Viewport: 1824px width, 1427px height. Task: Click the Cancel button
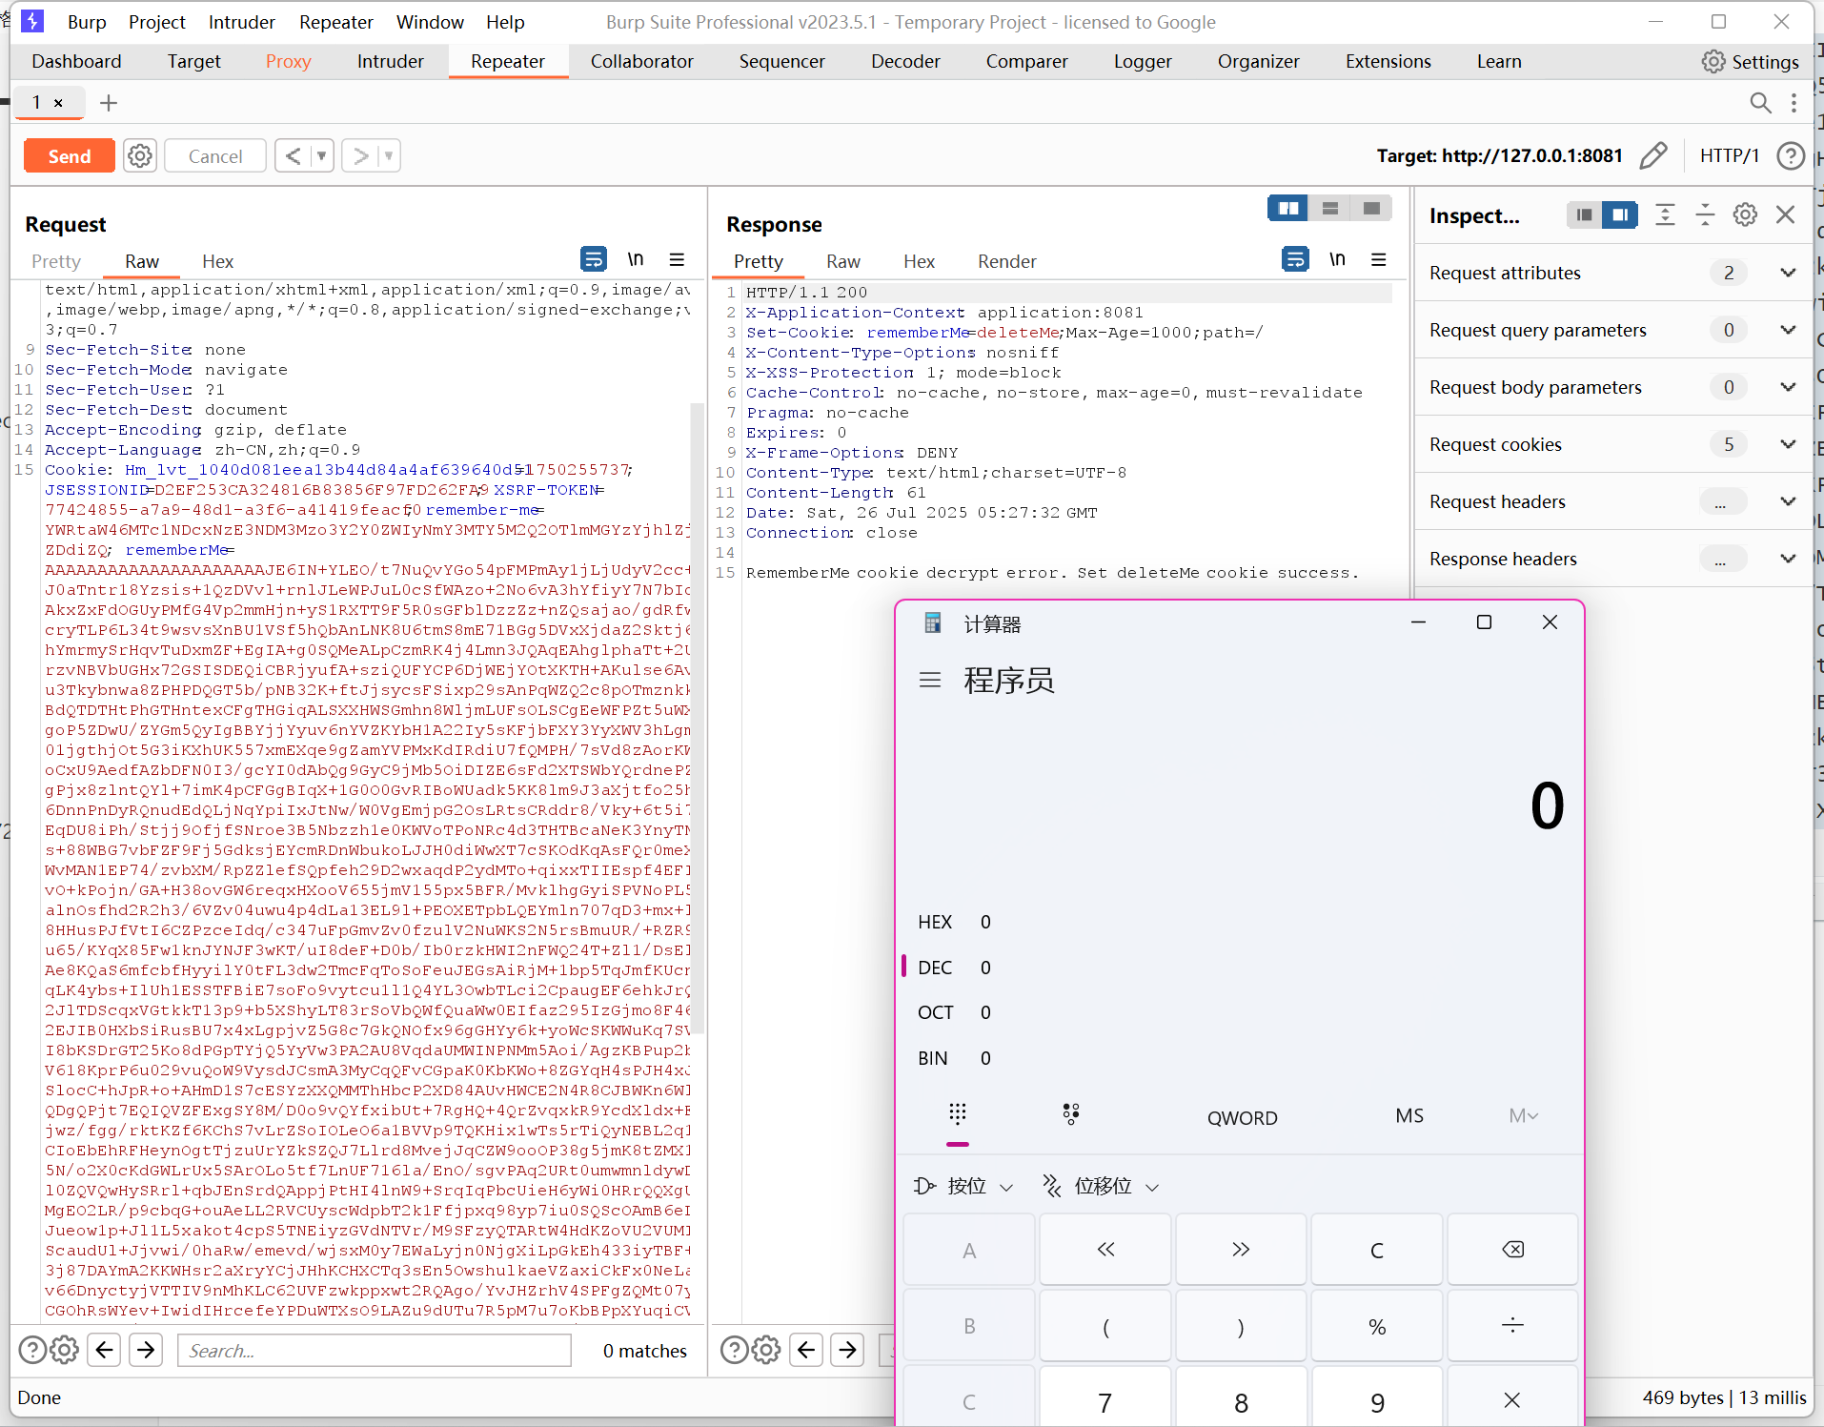pyautogui.click(x=215, y=155)
